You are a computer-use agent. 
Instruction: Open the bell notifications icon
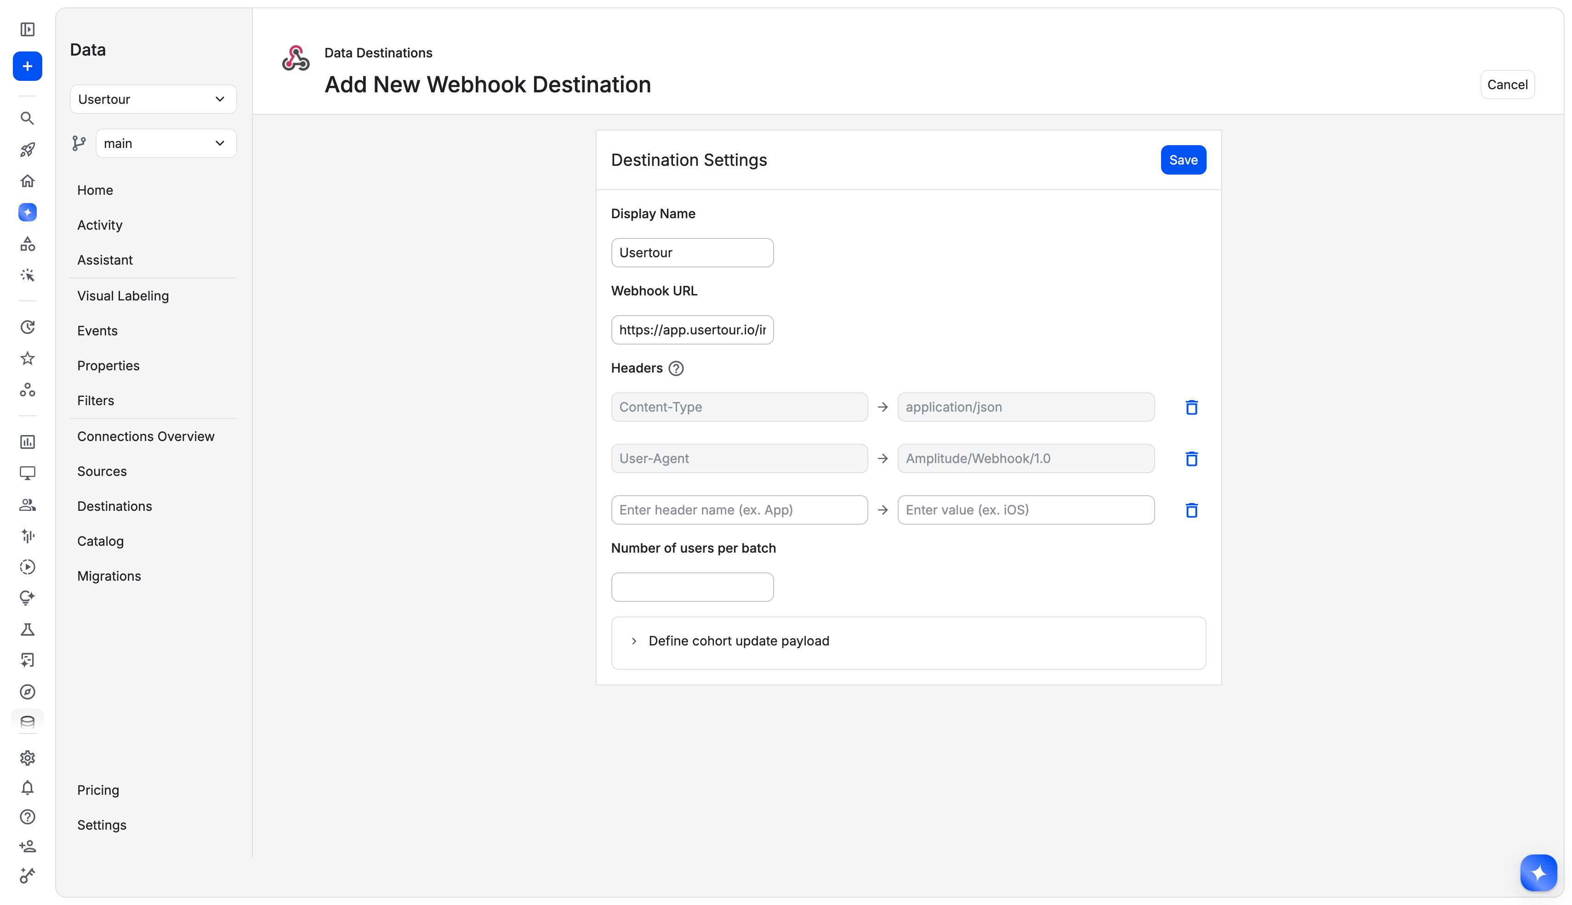28,787
